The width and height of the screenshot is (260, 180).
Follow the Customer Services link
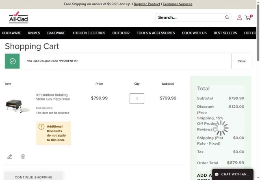[178, 4]
